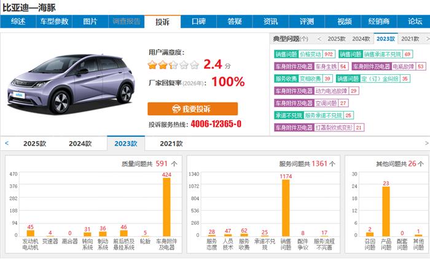430x259 pixels.
Task: Click the orange 我要投诉 button
Action: pyautogui.click(x=192, y=109)
